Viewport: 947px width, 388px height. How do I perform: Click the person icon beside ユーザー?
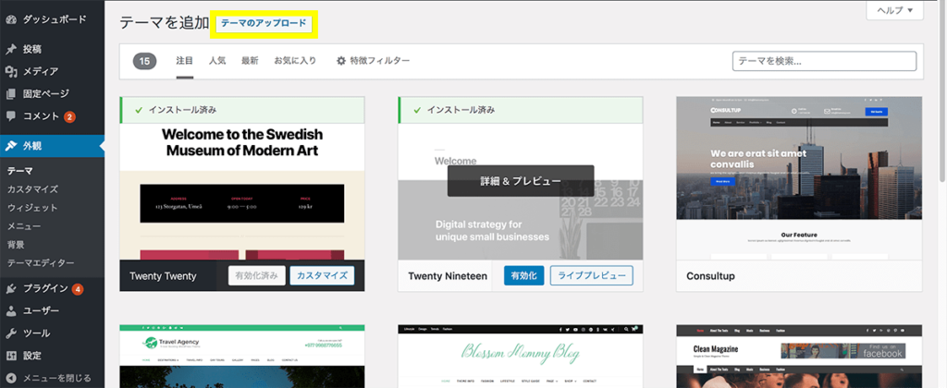tap(10, 310)
